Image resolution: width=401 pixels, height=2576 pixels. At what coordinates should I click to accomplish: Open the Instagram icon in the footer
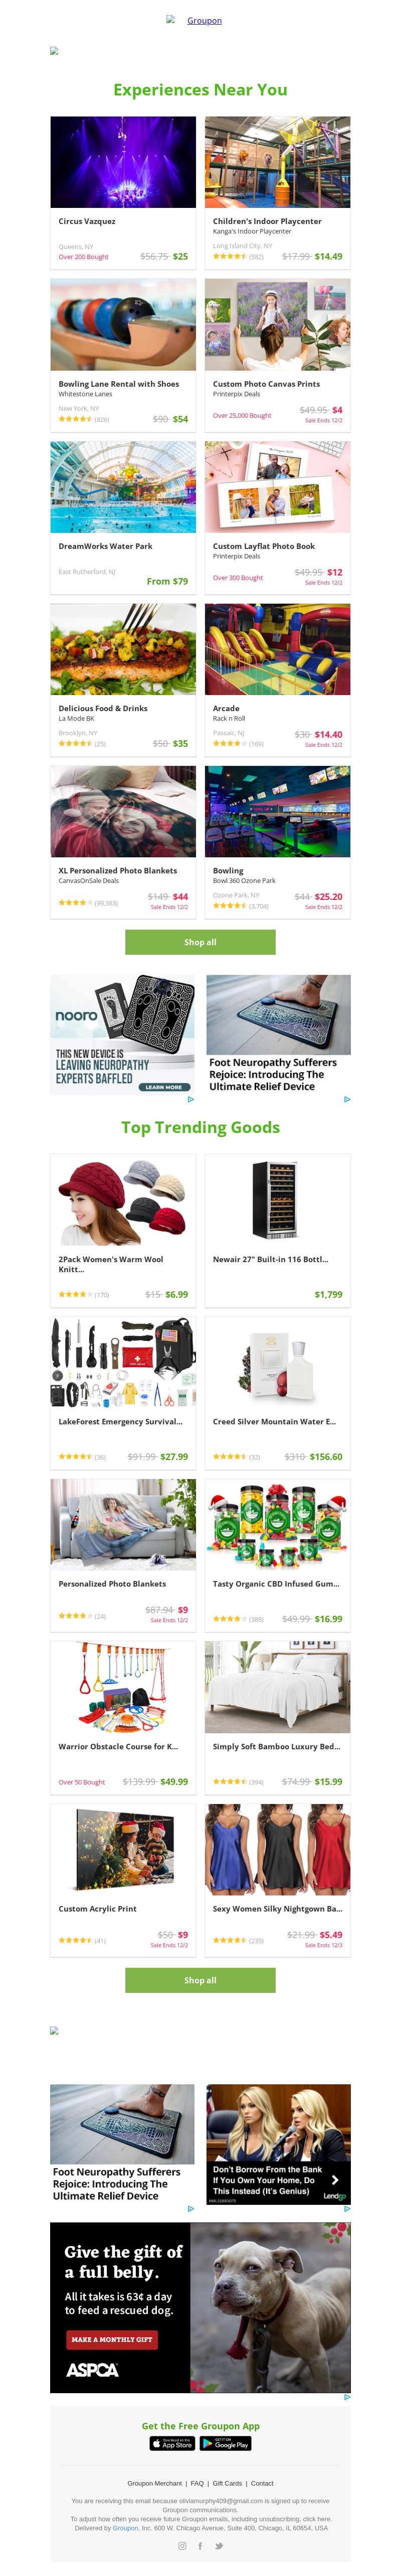point(181,2546)
